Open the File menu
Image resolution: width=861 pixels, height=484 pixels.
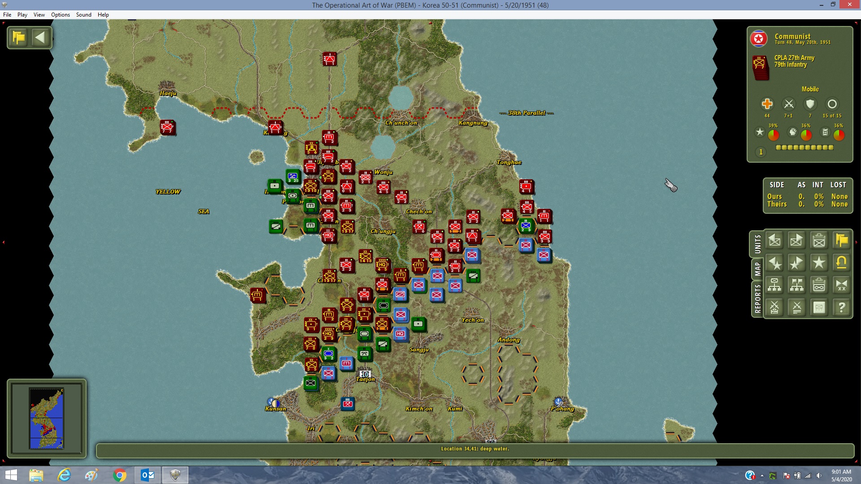7,15
